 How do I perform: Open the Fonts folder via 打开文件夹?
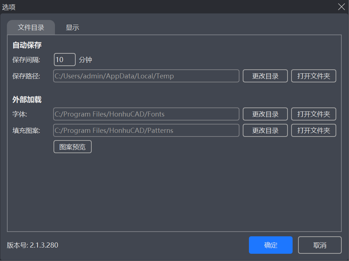pos(313,114)
